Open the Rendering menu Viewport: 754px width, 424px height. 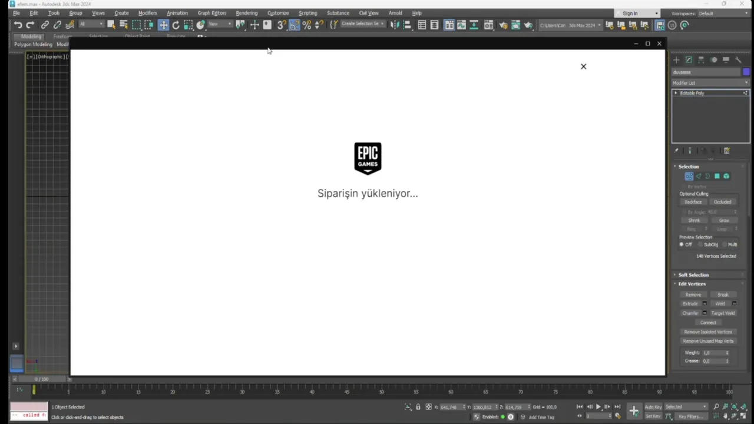246,13
